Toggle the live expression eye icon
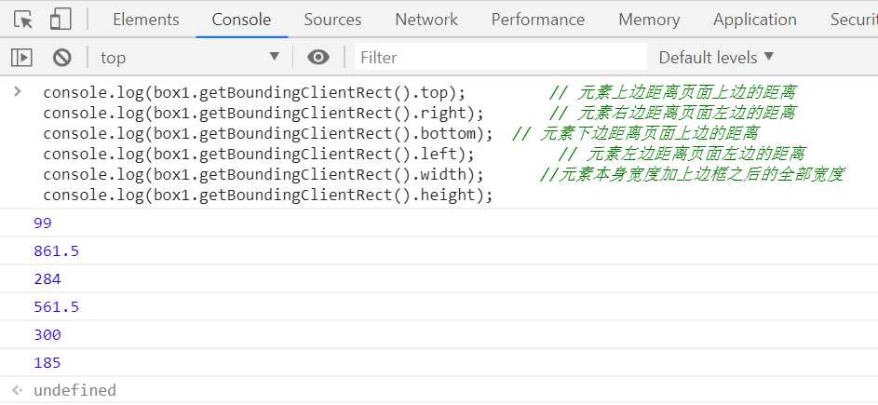The width and height of the screenshot is (878, 405). coord(318,58)
